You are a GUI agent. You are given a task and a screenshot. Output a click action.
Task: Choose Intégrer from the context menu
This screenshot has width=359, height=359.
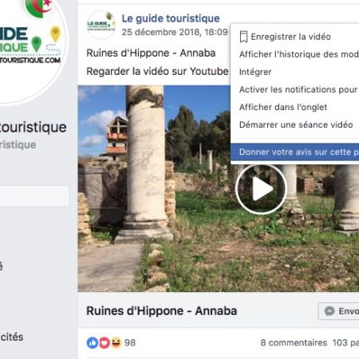(255, 72)
